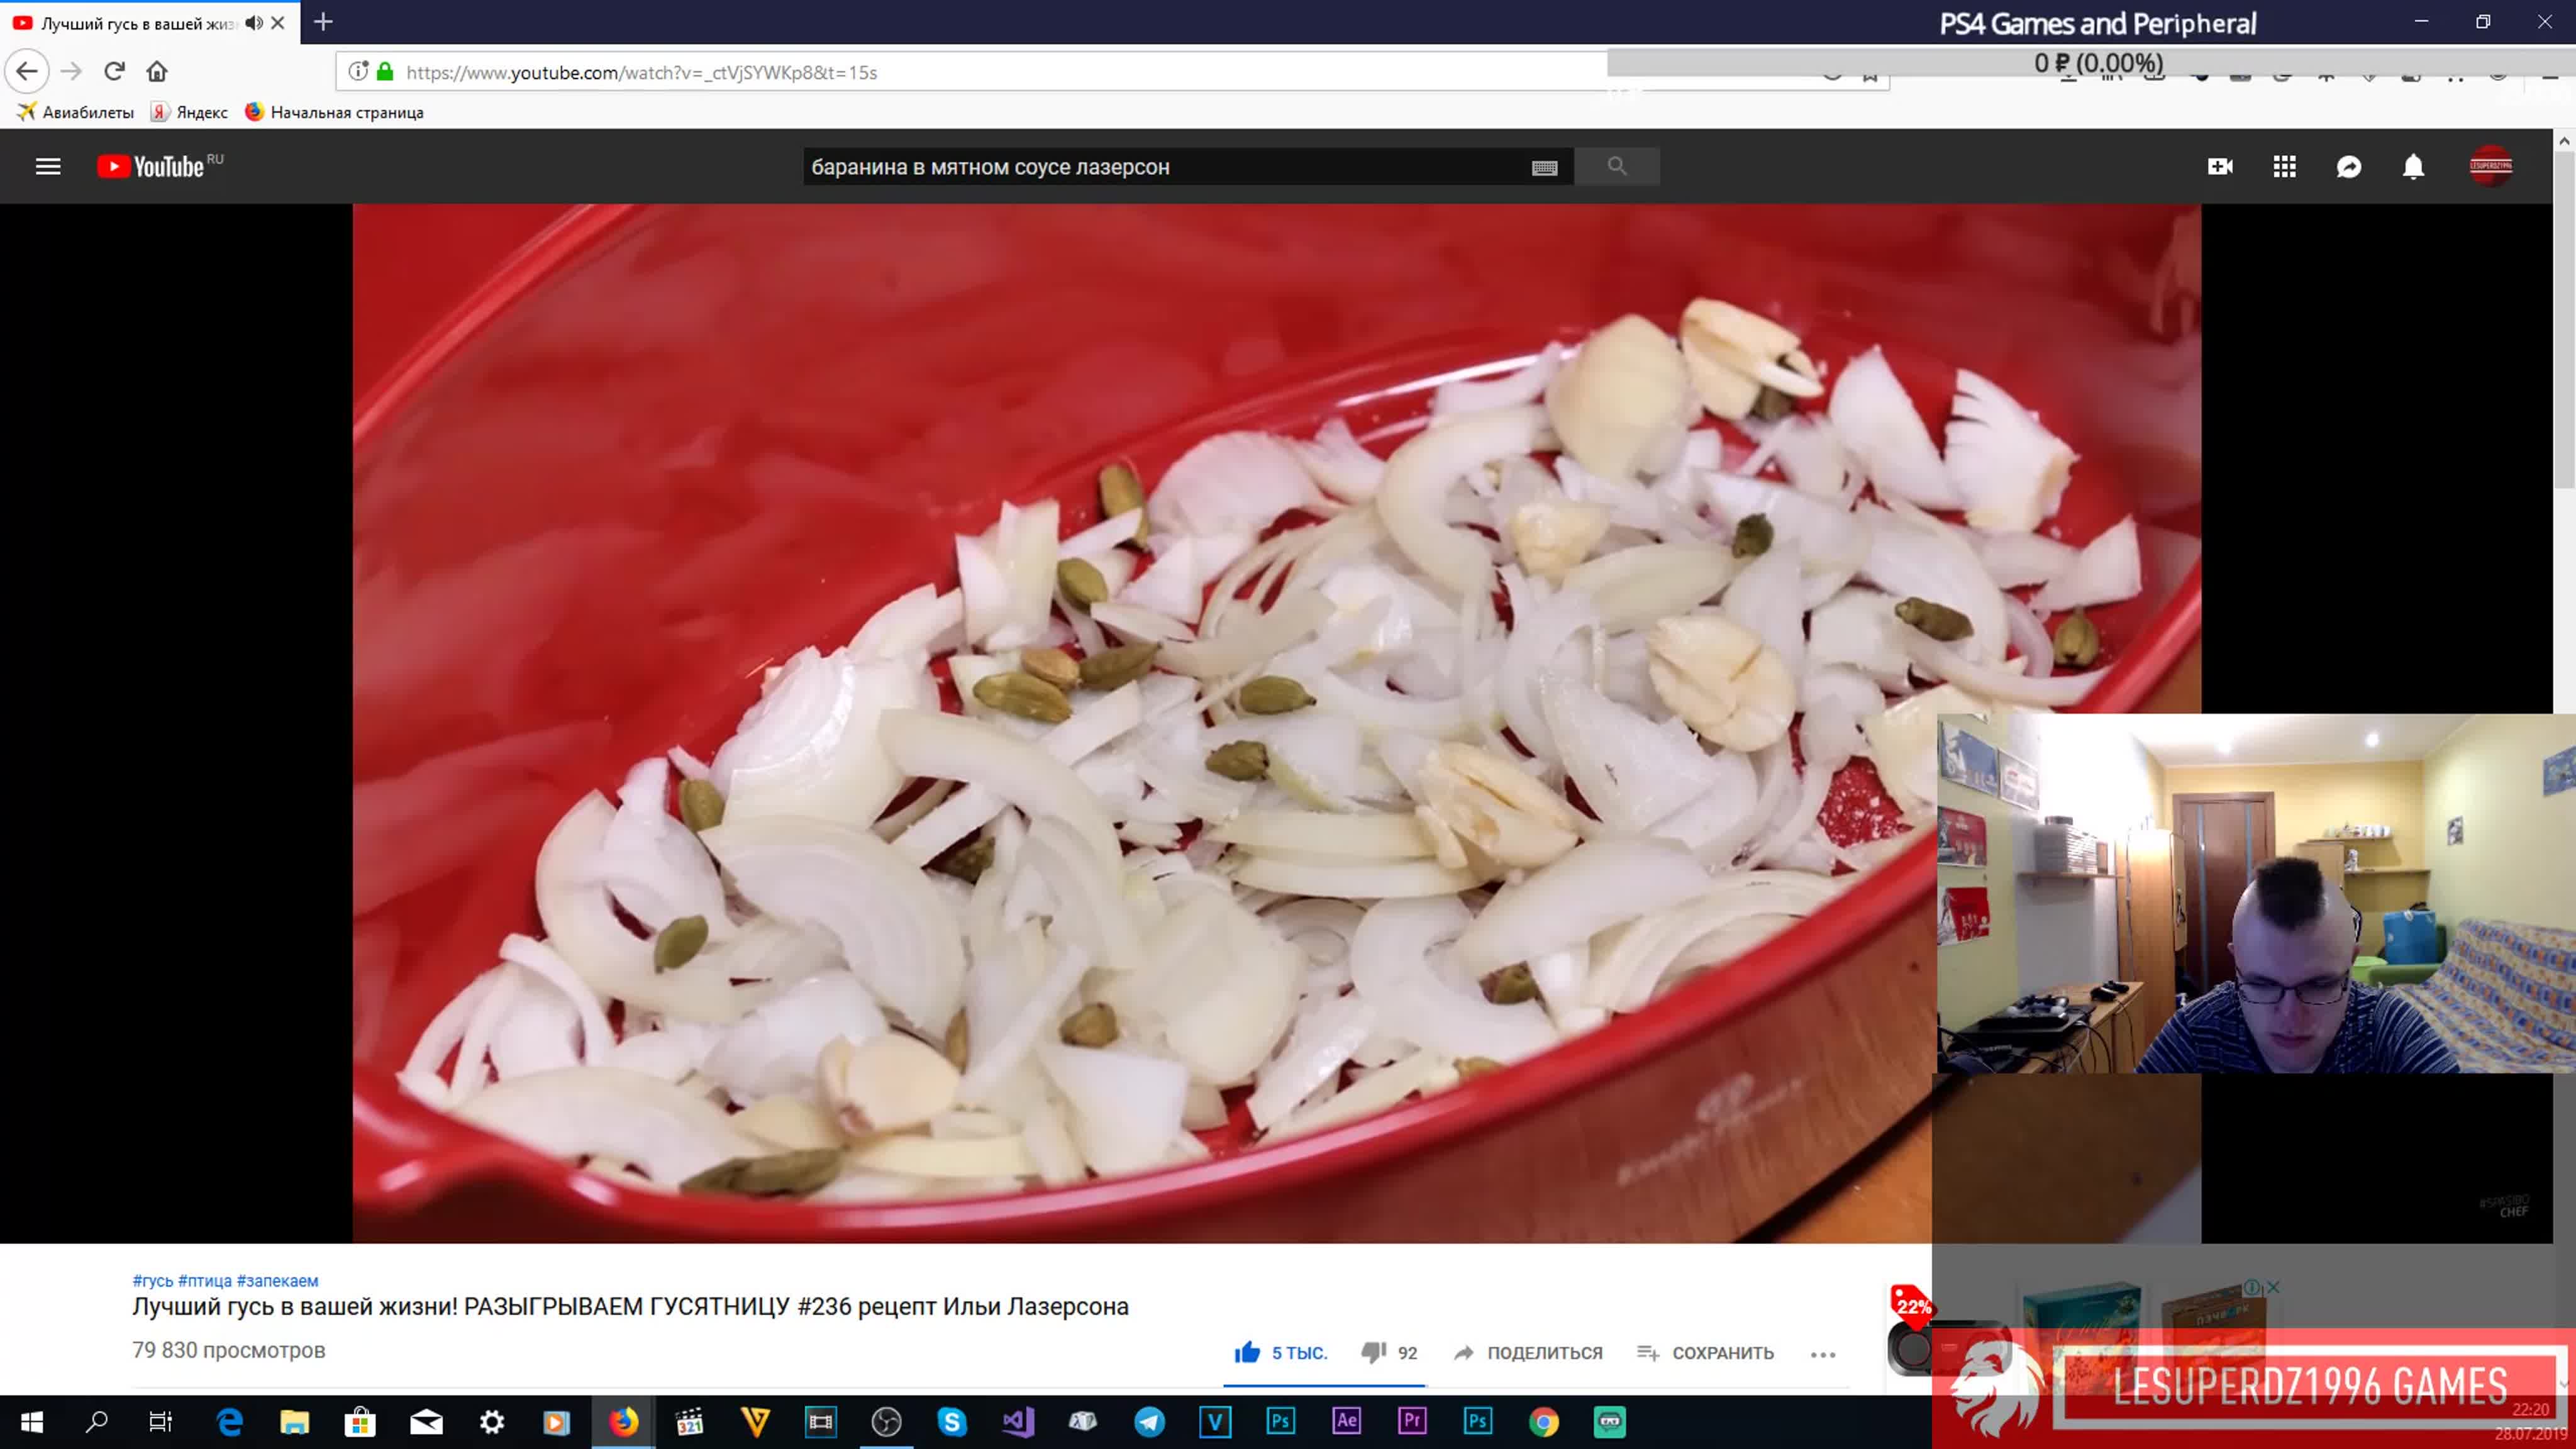Click the search magnifier button
This screenshot has width=2576, height=1449.
pyautogui.click(x=1616, y=166)
